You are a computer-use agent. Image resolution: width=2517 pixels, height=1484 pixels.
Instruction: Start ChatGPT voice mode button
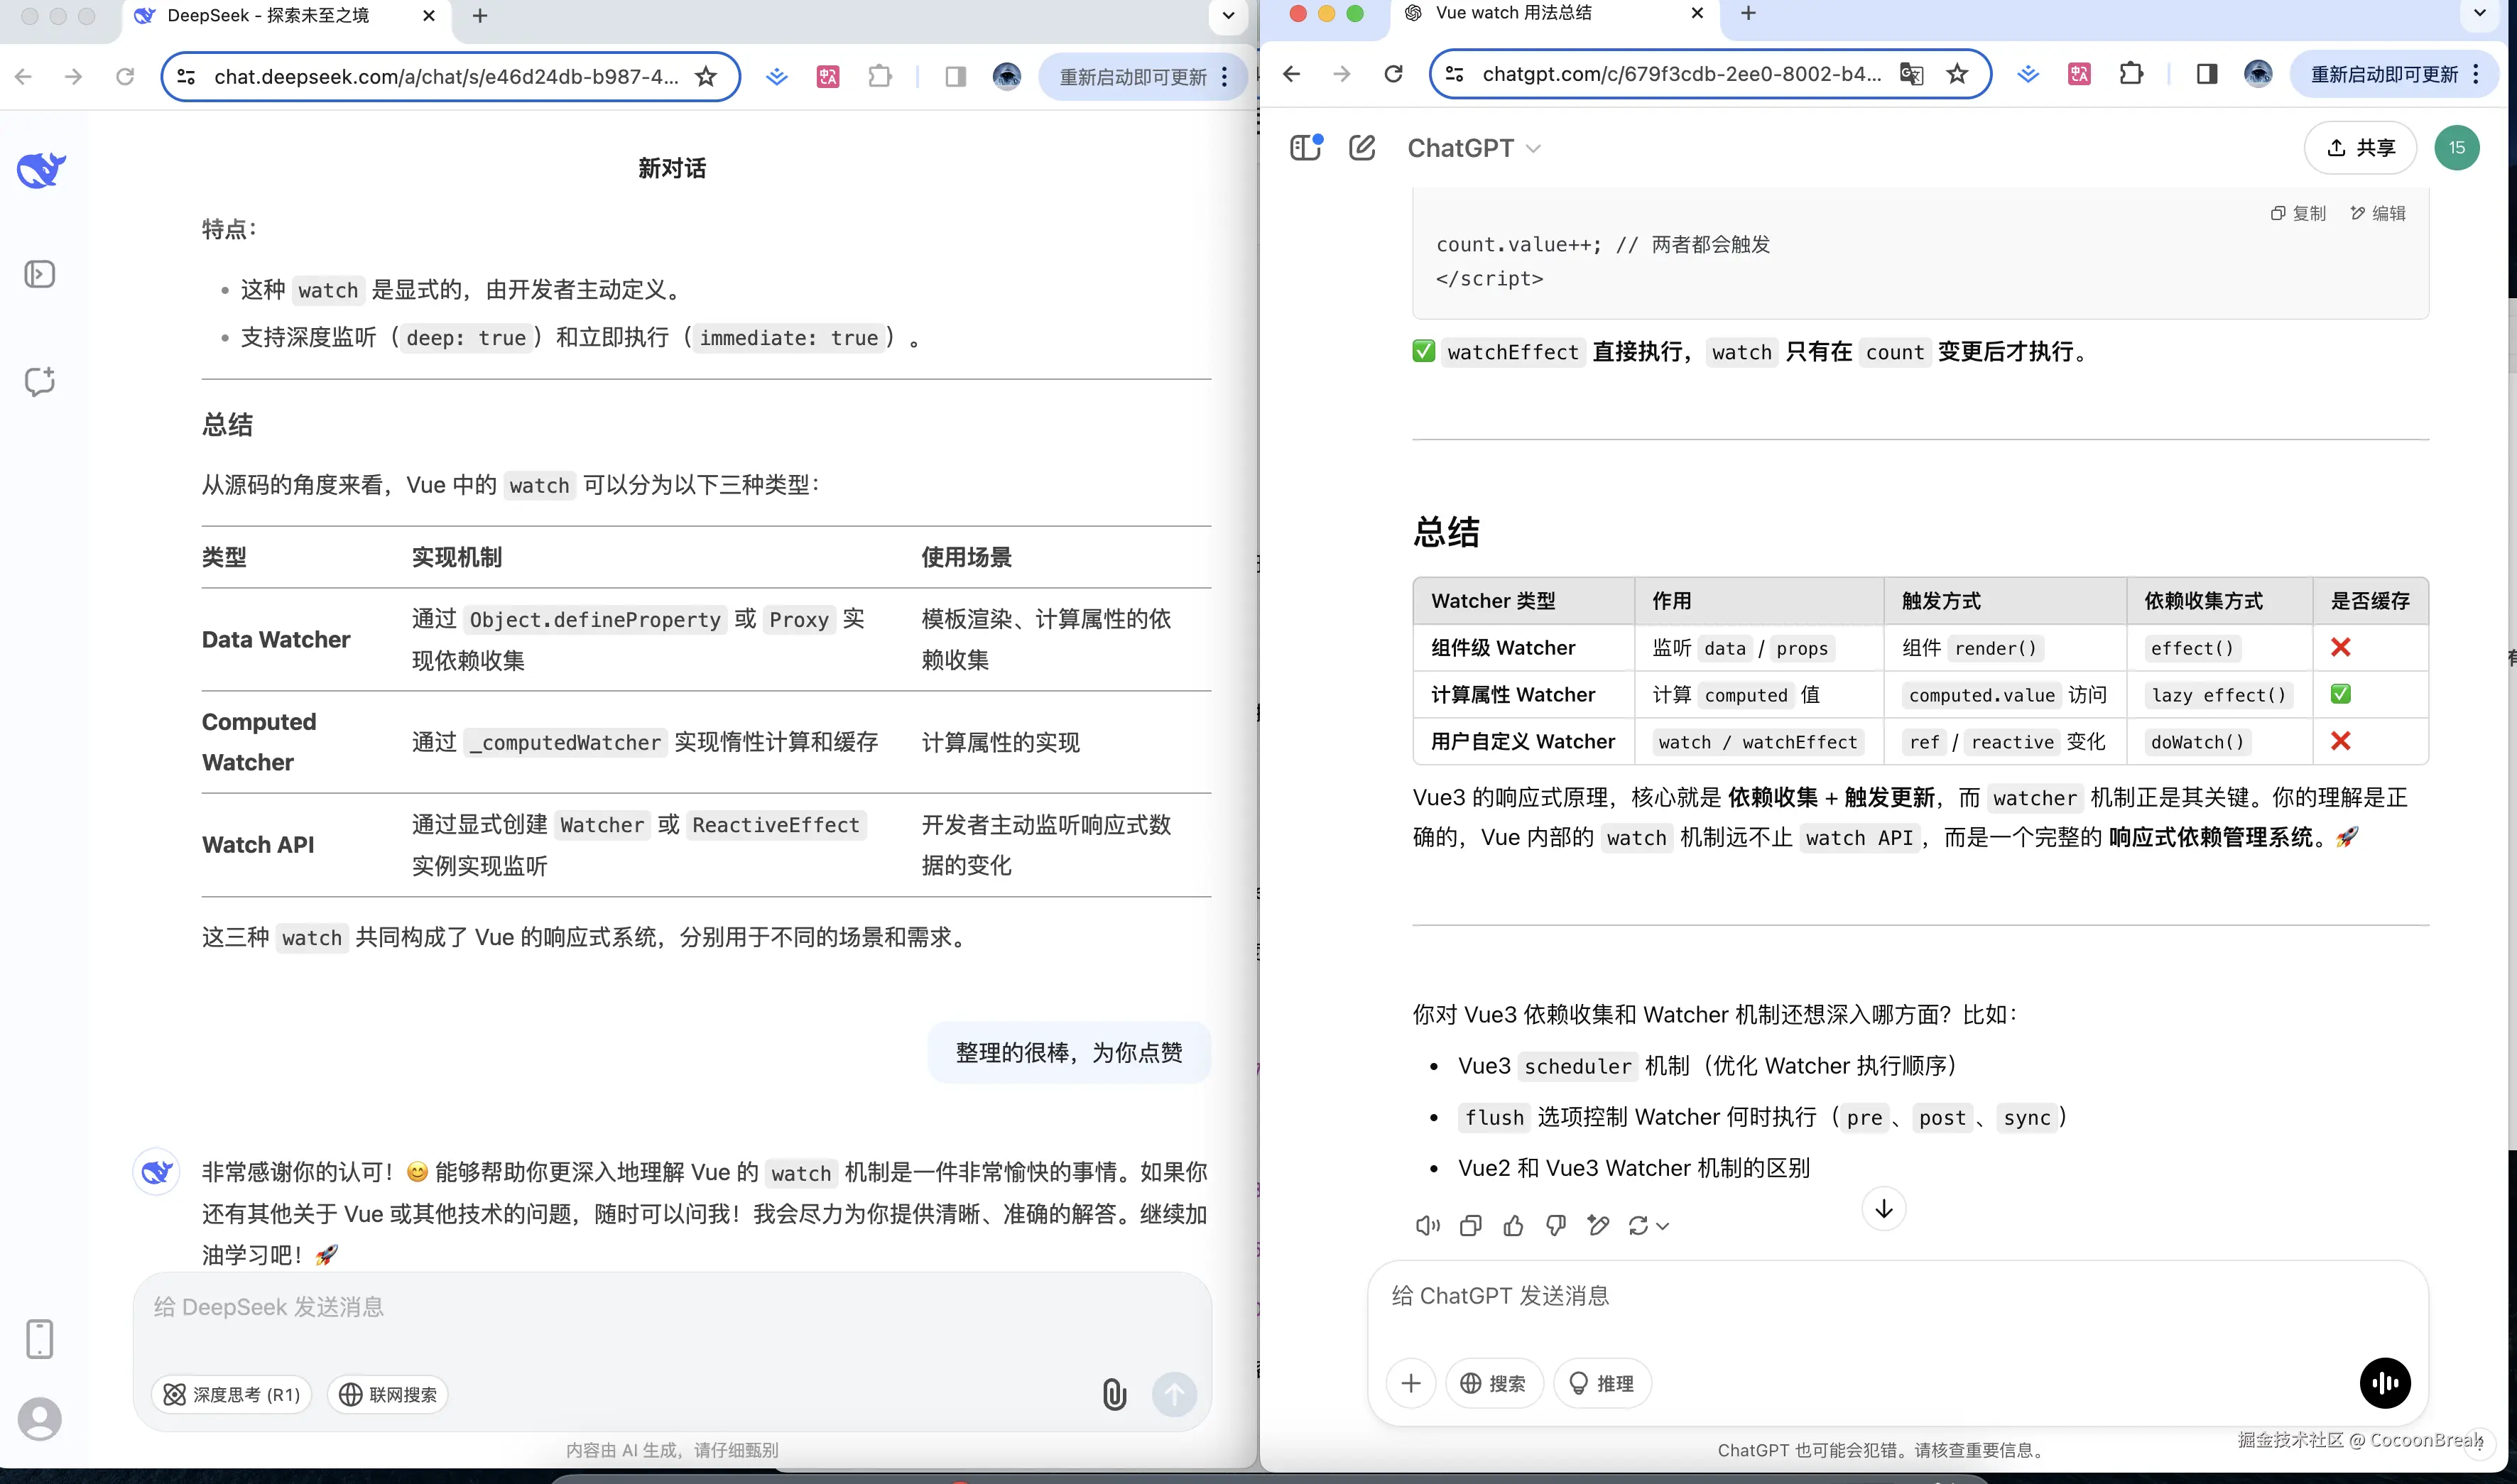pos(2385,1383)
